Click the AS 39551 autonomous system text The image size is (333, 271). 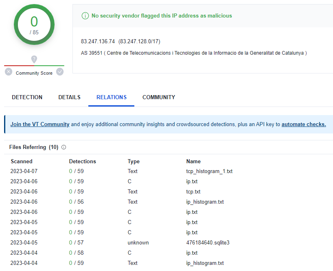(92, 53)
